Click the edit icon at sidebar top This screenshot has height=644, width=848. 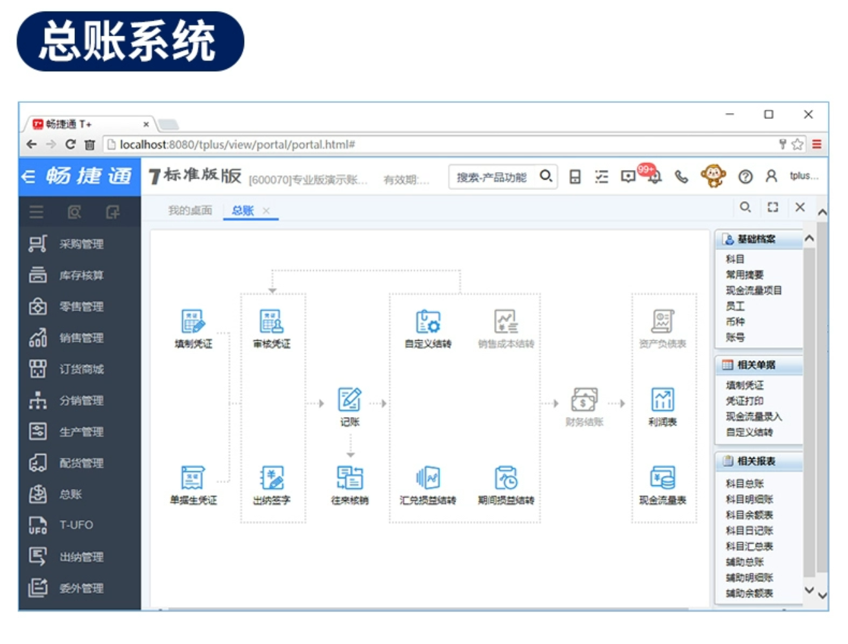tap(112, 212)
